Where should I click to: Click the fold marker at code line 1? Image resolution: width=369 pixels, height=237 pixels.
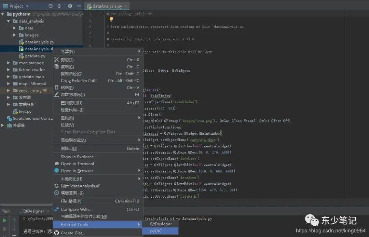pyautogui.click(x=105, y=14)
